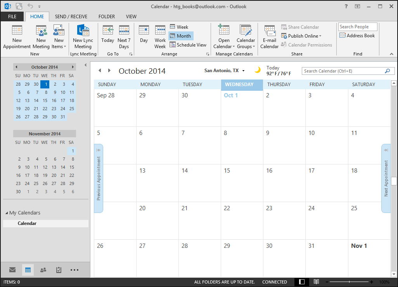Open the FILE menu
The image size is (398, 287).
(12, 17)
